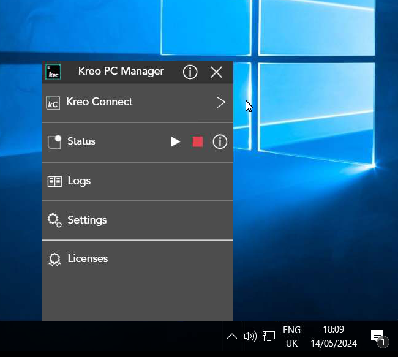Show status details via the info icon
Screen dimensions: 398x357
(220, 142)
